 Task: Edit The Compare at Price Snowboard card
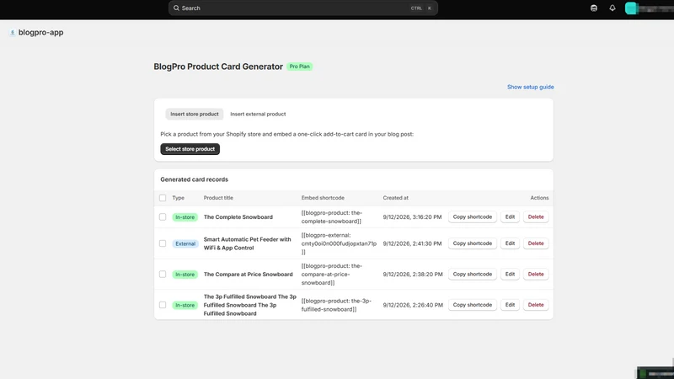point(510,275)
